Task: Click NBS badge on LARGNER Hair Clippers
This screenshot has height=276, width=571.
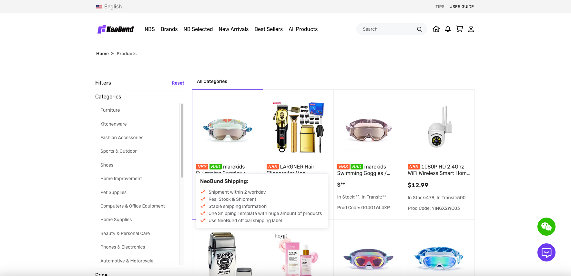Action: coord(273,167)
